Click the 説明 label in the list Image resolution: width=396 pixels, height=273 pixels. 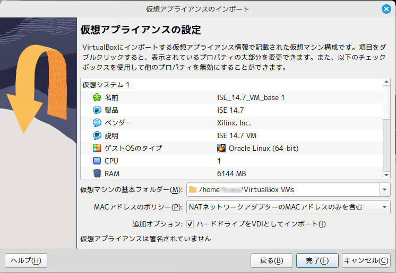pyautogui.click(x=111, y=135)
